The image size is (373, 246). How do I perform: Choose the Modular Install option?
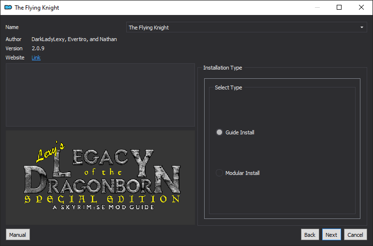(x=219, y=173)
